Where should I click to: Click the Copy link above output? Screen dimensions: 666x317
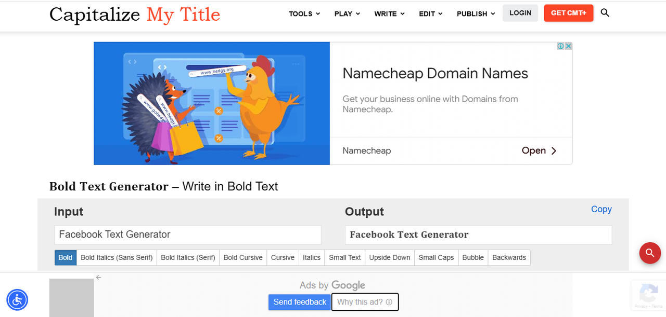click(601, 209)
